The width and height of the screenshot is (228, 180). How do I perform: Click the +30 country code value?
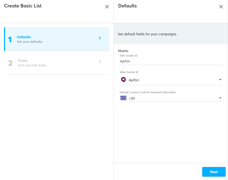point(132,98)
